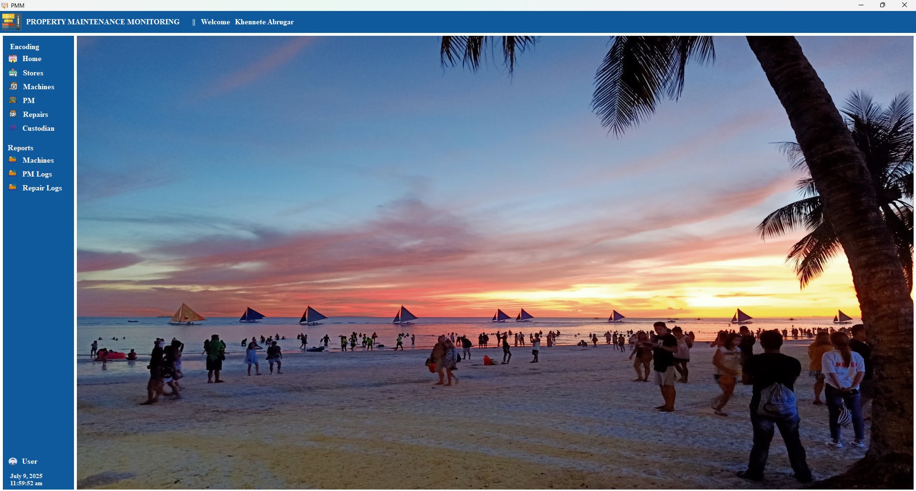The height and width of the screenshot is (491, 916).
Task: Click the user name Khennete Abrugar
Action: point(264,22)
